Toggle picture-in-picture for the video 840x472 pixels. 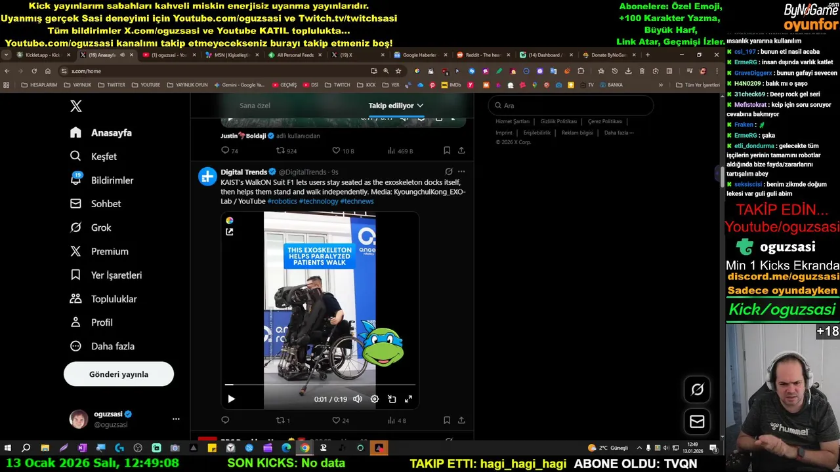392,399
